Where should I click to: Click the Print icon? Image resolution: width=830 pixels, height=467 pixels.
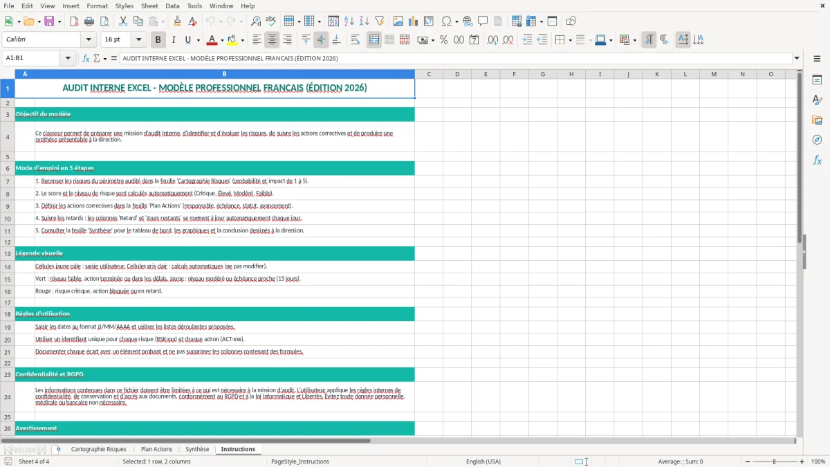pyautogui.click(x=89, y=21)
